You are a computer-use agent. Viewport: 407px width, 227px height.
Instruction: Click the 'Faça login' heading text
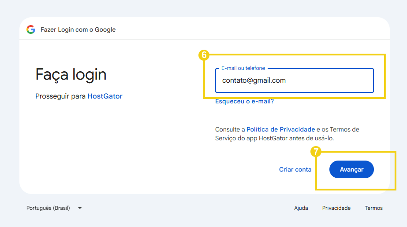pyautogui.click(x=71, y=75)
